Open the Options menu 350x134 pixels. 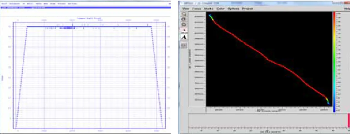234,9
